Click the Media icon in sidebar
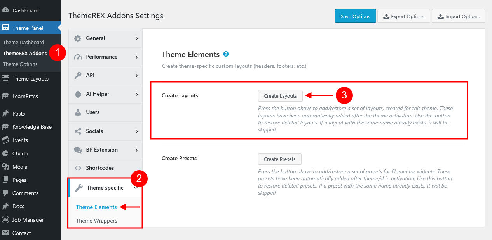The height and width of the screenshot is (240, 492). click(x=5, y=167)
